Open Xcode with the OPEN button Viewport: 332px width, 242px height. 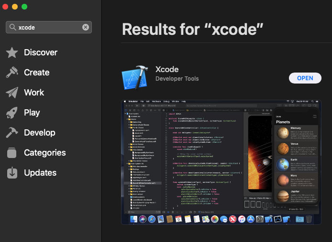[x=305, y=78]
